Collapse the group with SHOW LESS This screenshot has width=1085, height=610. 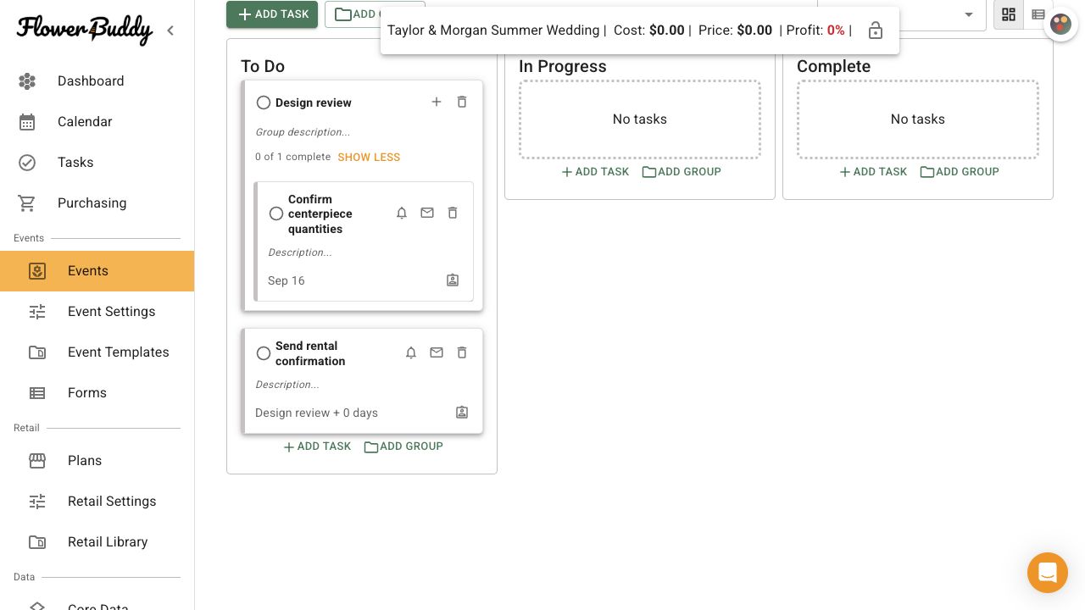pos(369,158)
